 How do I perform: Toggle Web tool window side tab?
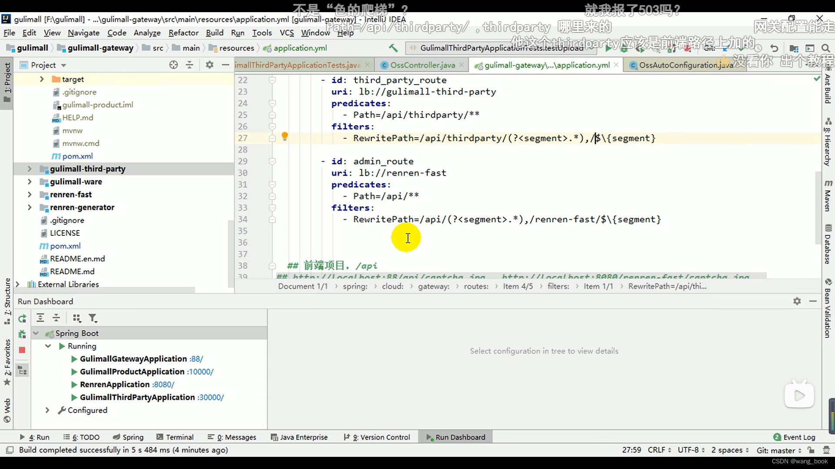point(7,410)
